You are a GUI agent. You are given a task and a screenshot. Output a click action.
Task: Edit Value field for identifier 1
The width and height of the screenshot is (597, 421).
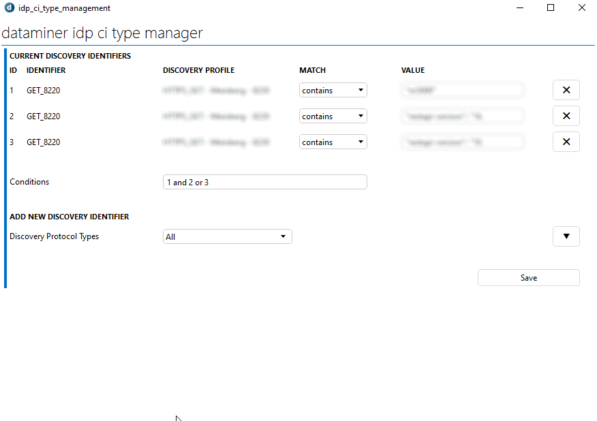tap(463, 90)
